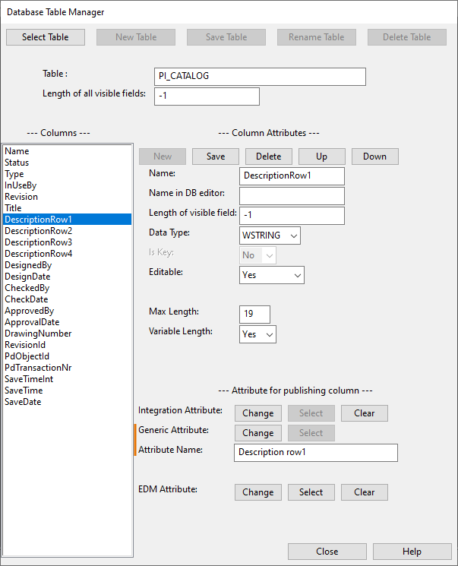Save the column attributes
Screen dimensions: 458x566
click(x=216, y=157)
